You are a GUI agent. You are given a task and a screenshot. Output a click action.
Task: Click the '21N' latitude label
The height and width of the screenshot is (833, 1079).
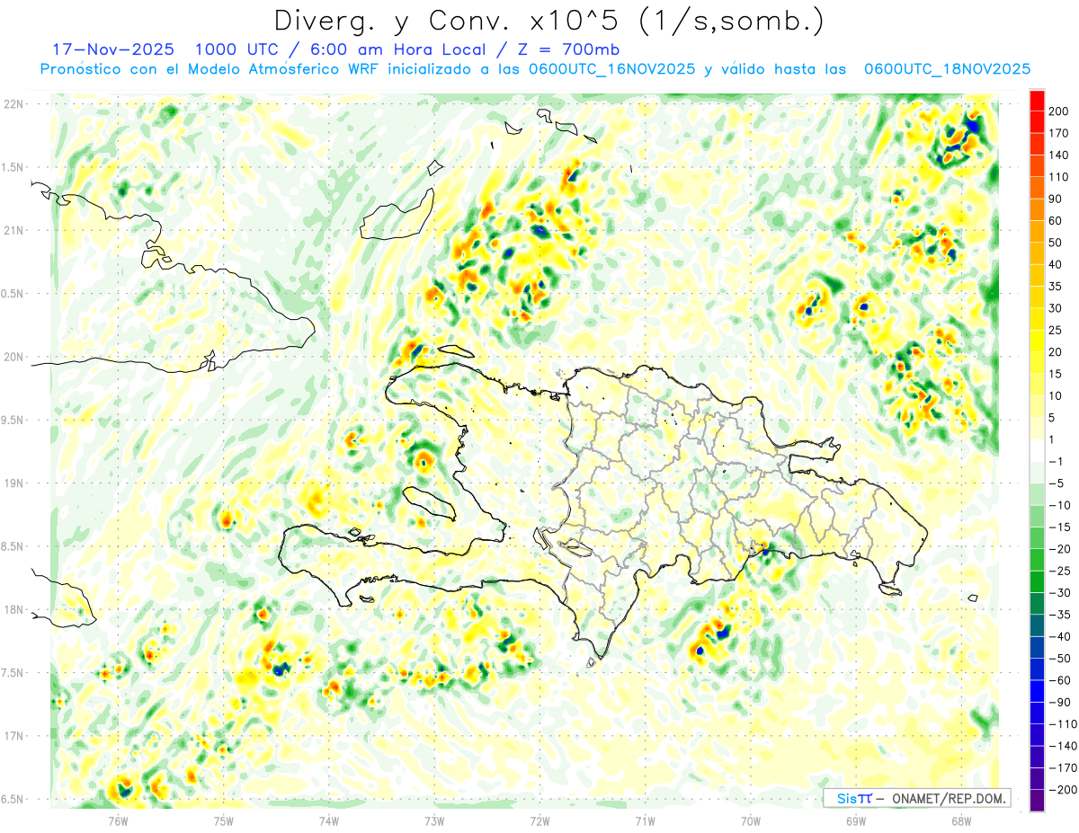pos(13,230)
